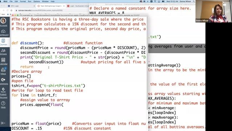Open the File menu

pyautogui.click(x=11, y=1)
